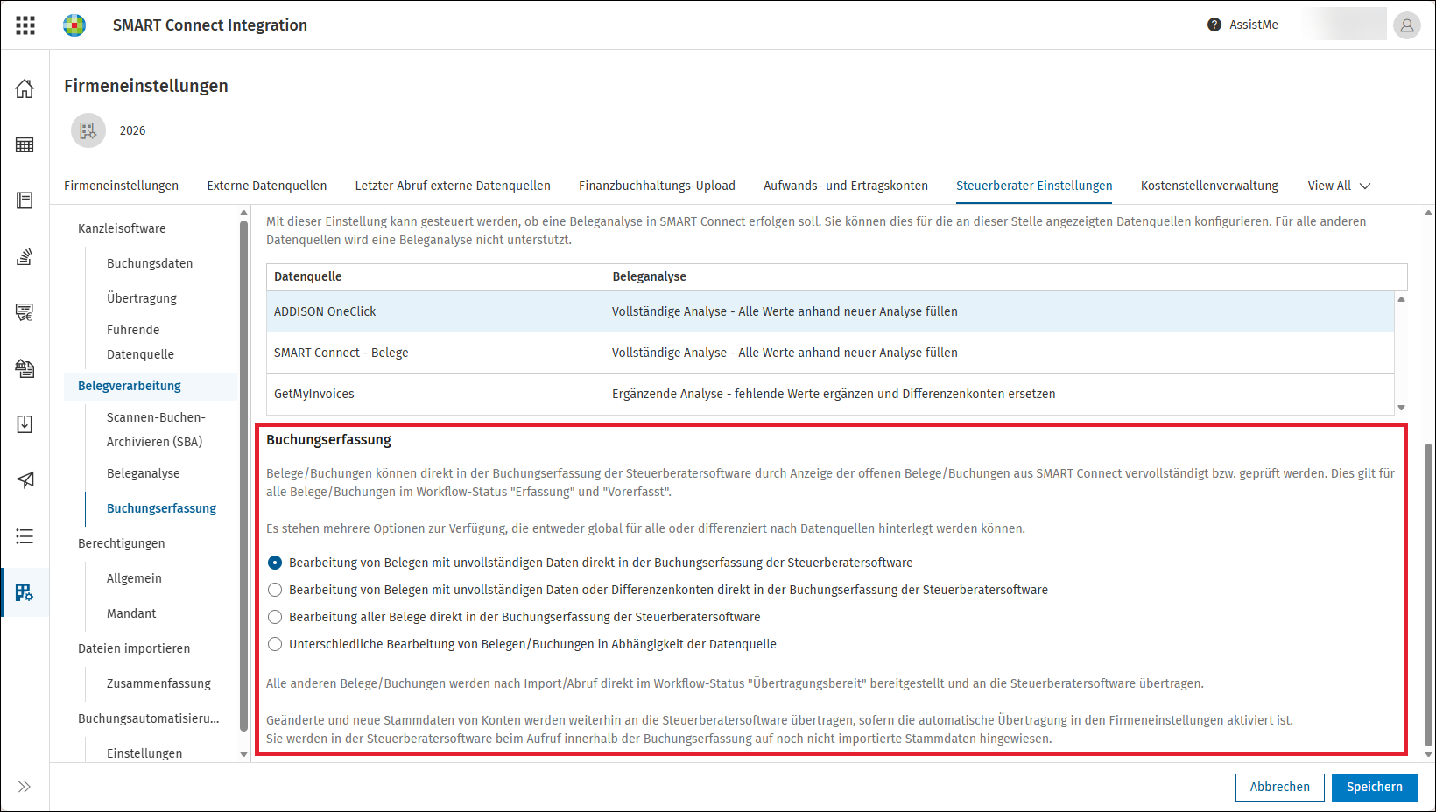Click the Datenquelle table scroll-down arrow
Image resolution: width=1436 pixels, height=812 pixels.
1401,408
